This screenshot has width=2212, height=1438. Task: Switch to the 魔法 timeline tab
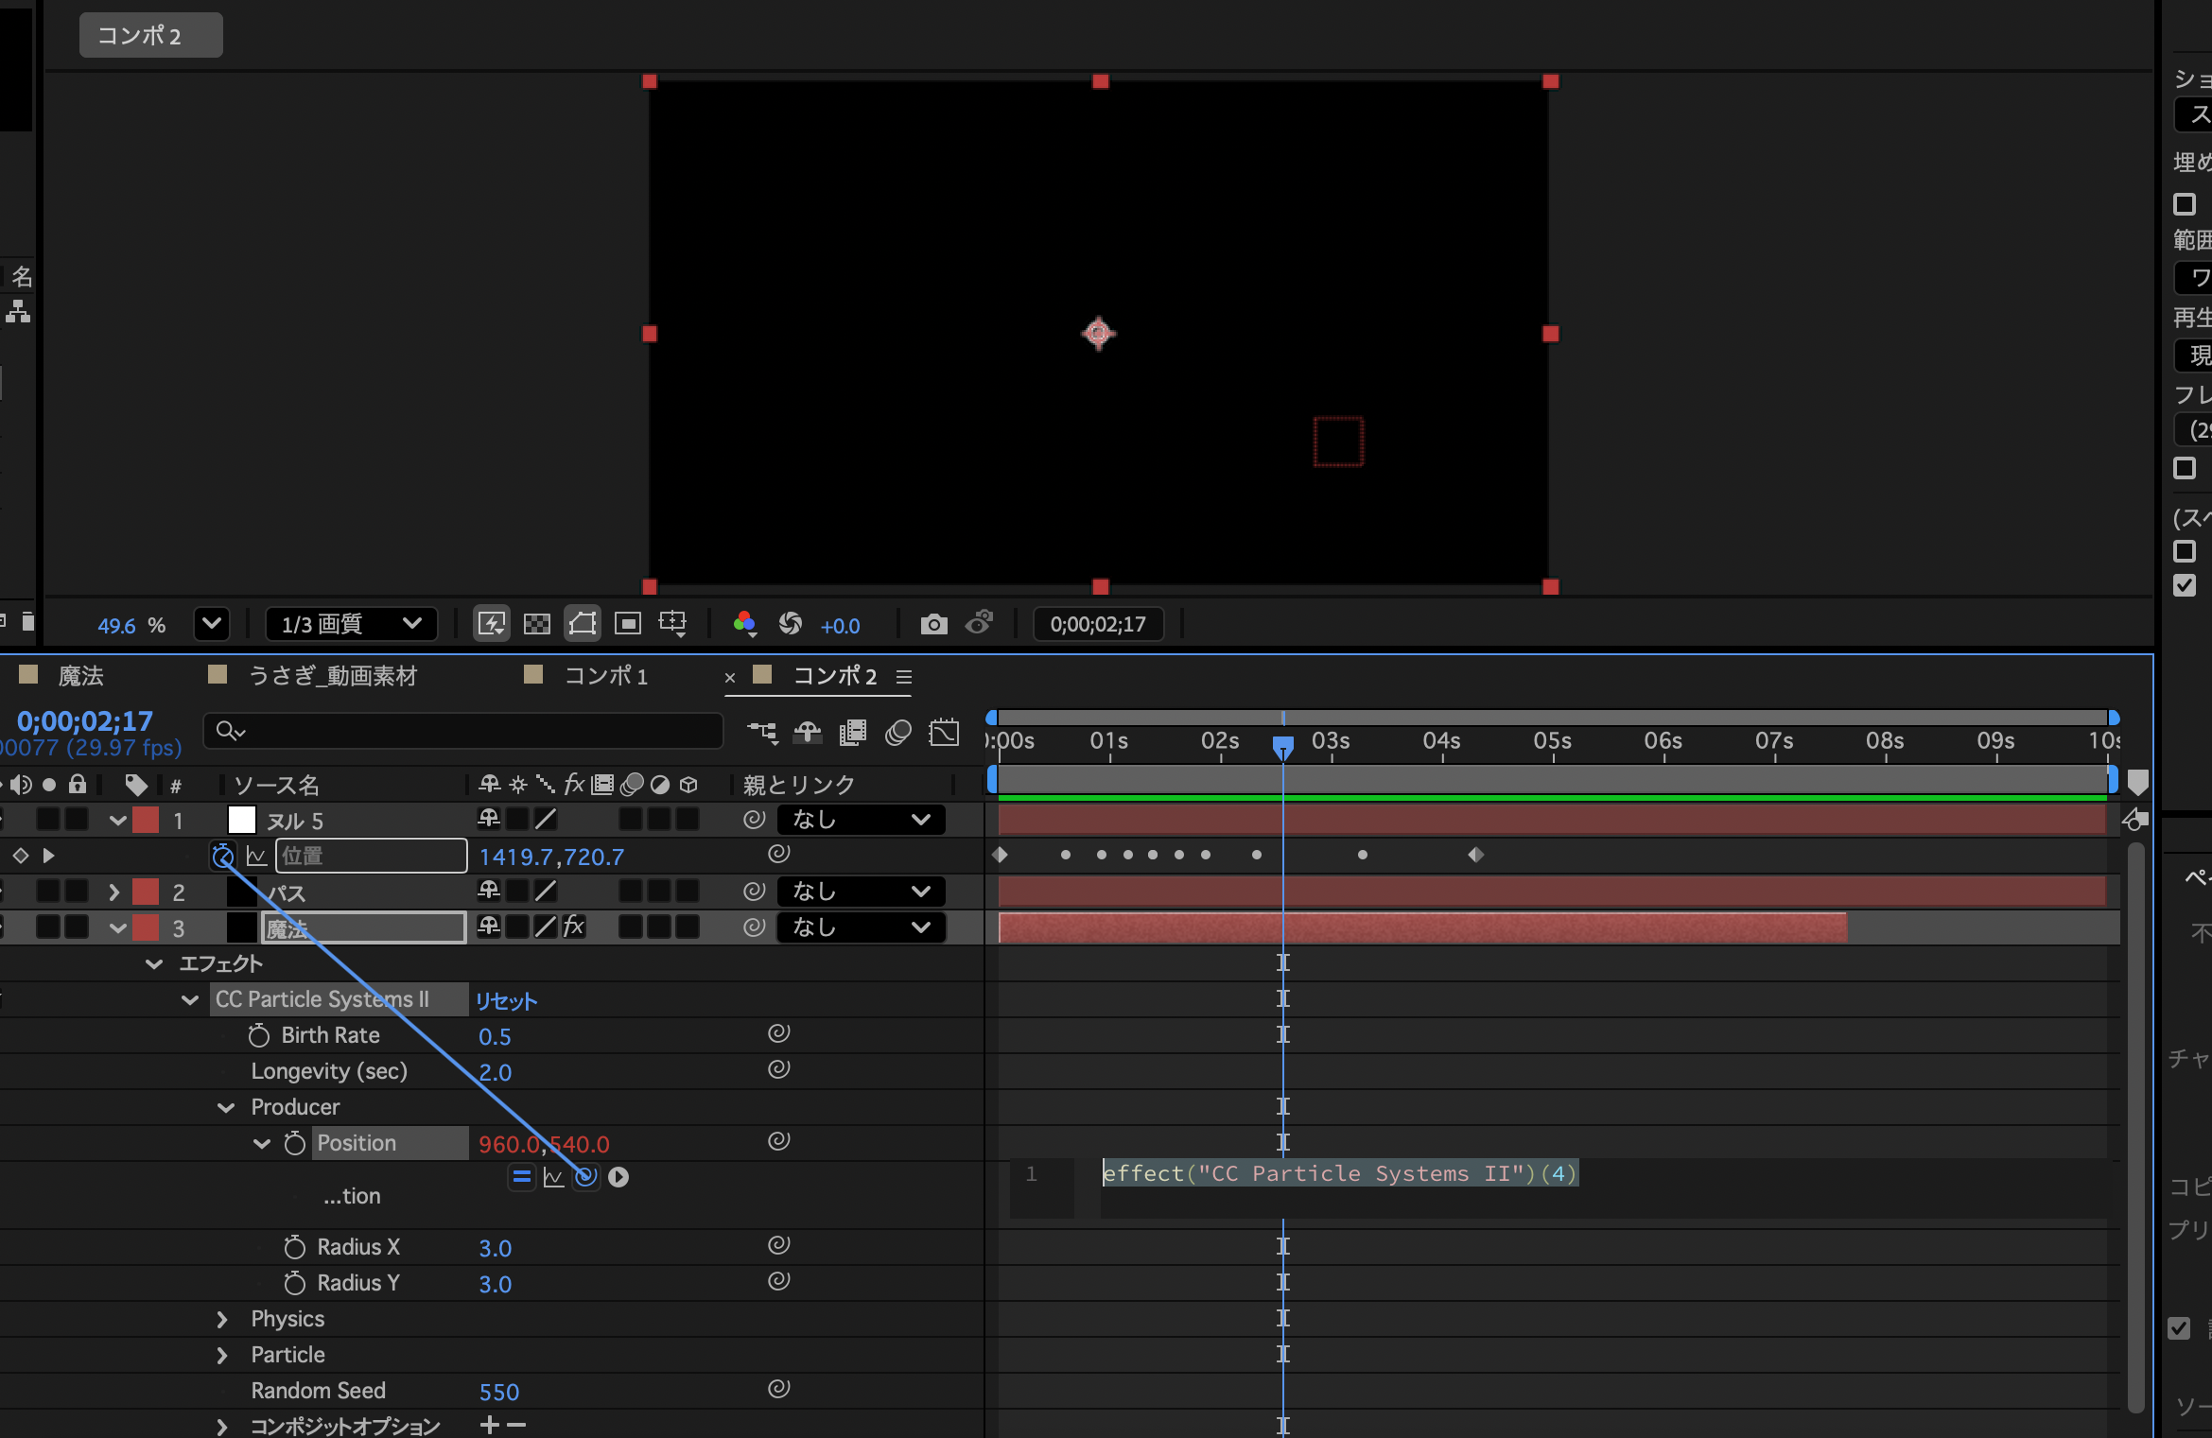pos(81,676)
